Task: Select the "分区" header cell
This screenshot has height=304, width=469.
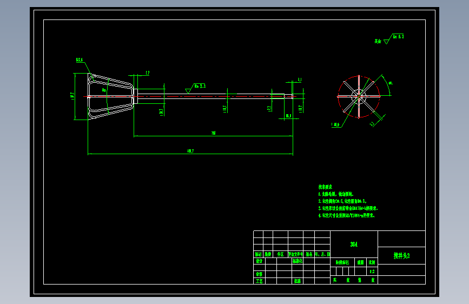Action: 280,254
